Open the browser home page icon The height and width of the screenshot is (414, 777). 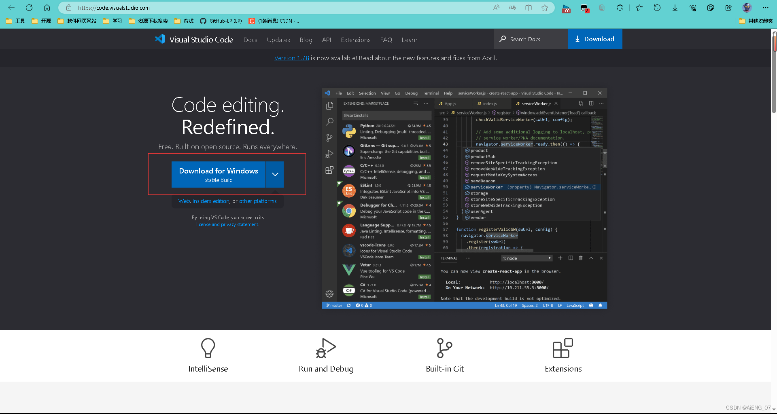pos(47,8)
